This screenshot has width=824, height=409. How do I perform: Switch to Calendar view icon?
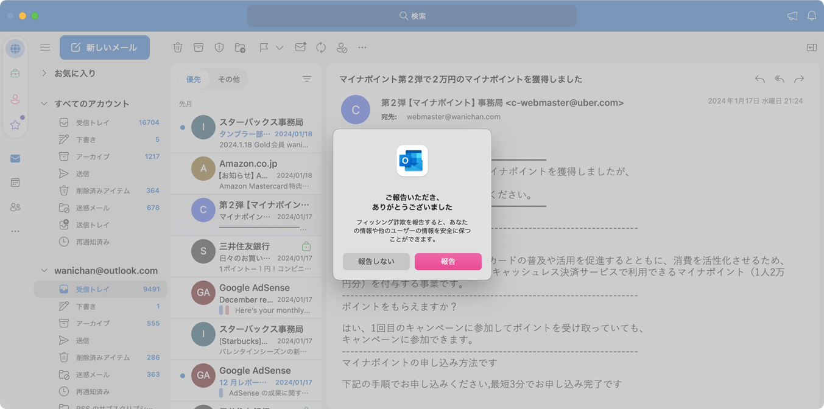click(15, 183)
